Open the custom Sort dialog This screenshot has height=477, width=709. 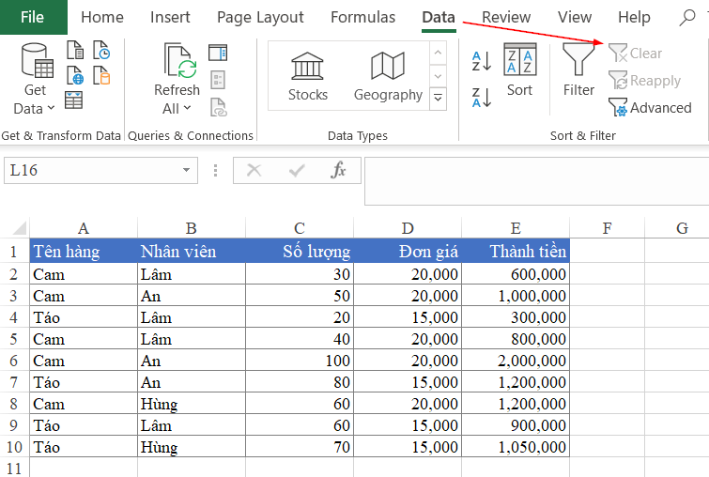[519, 71]
